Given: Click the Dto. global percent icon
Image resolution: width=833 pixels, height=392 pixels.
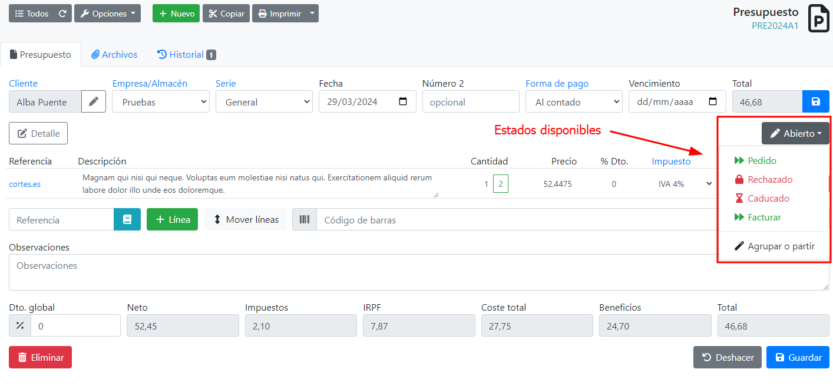Looking at the screenshot, I should point(20,325).
